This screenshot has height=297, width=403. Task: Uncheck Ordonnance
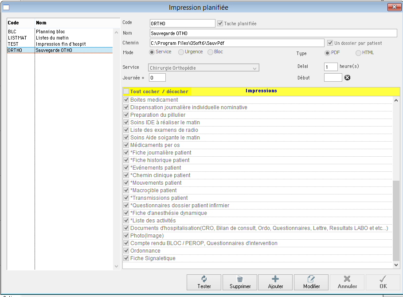(126, 251)
